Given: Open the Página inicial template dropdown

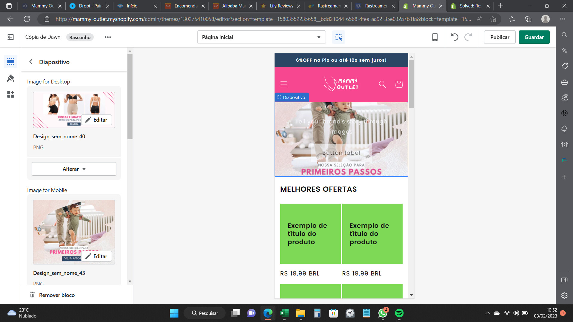Looking at the screenshot, I should 261,37.
